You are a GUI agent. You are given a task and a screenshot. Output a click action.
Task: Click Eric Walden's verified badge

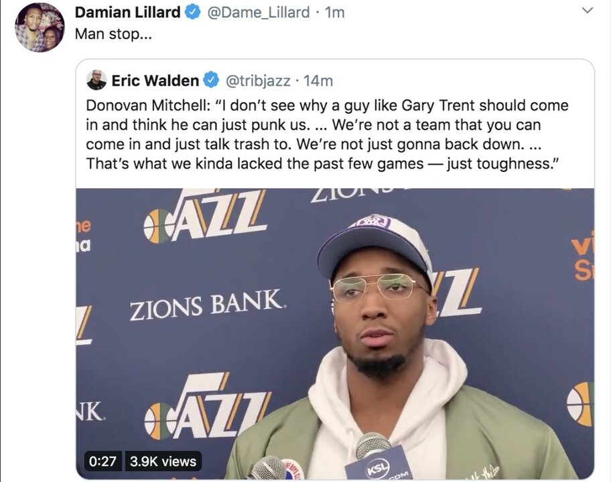click(x=211, y=80)
